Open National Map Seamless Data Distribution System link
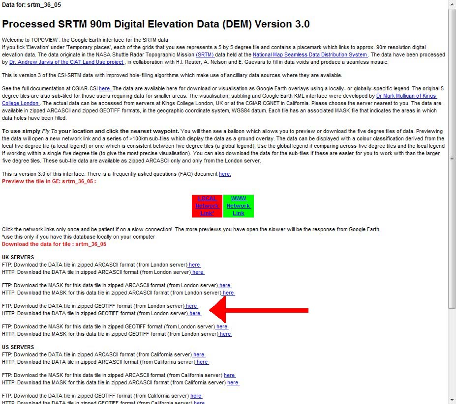Image resolution: width=456 pixels, height=404 pixels. click(310, 54)
